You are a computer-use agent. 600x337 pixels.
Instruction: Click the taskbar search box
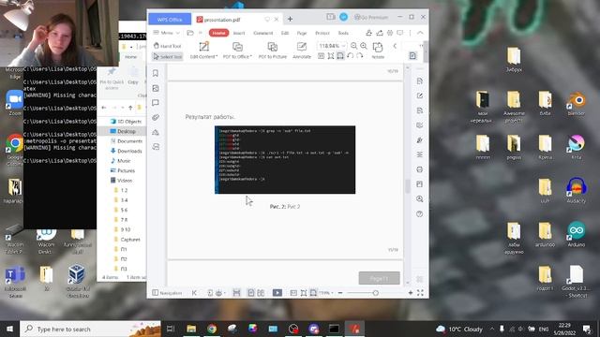pyautogui.click(x=90, y=329)
